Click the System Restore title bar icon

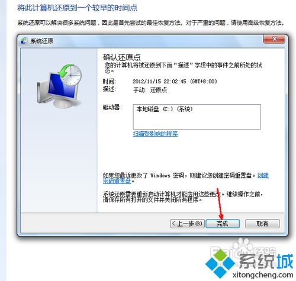pos(24,41)
